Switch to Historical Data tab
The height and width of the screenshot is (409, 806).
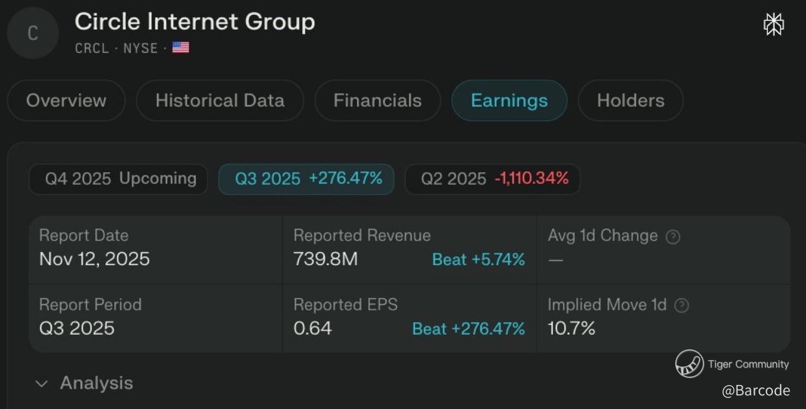pyautogui.click(x=220, y=101)
